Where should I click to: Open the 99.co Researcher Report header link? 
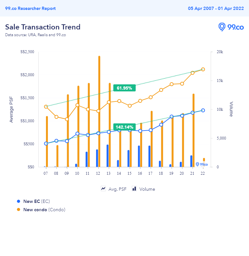tap(30, 8)
